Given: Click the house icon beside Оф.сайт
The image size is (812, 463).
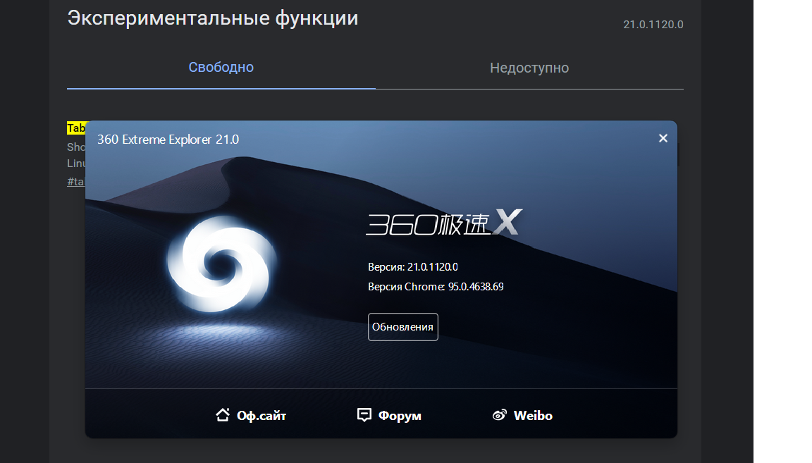Looking at the screenshot, I should coord(223,415).
